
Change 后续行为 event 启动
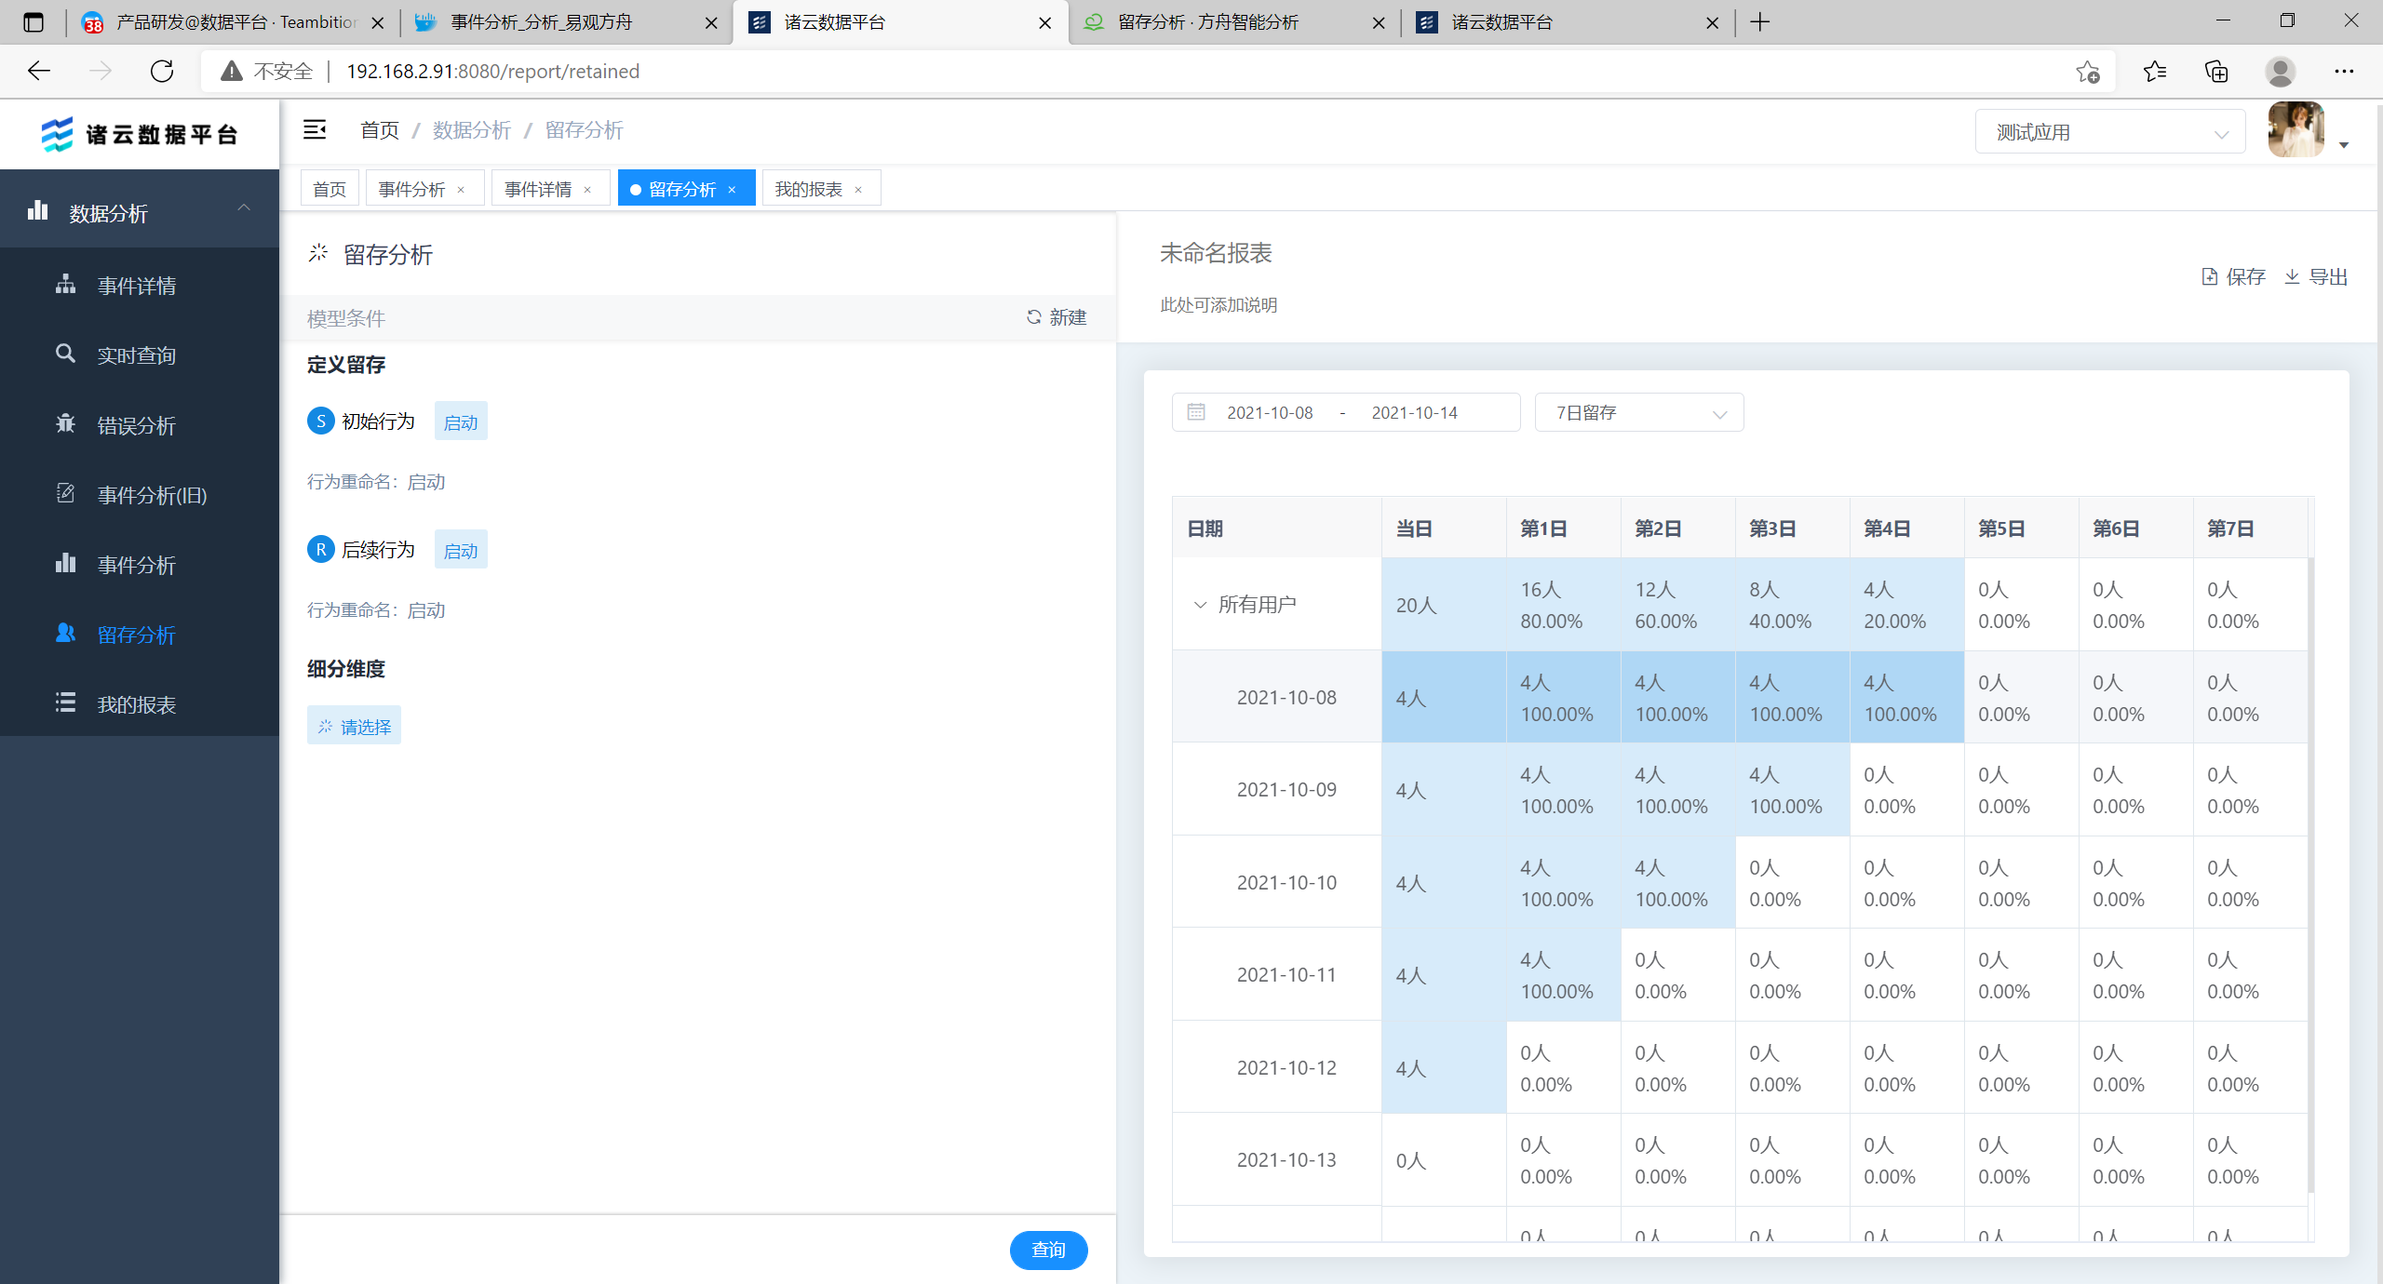click(461, 551)
